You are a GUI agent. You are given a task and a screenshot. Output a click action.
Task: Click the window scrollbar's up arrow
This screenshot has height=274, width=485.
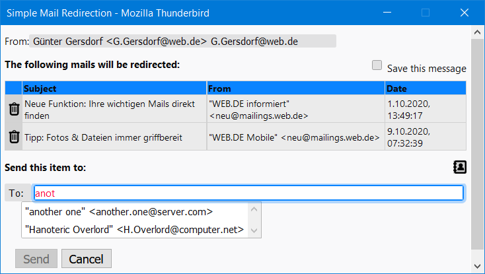(477, 32)
